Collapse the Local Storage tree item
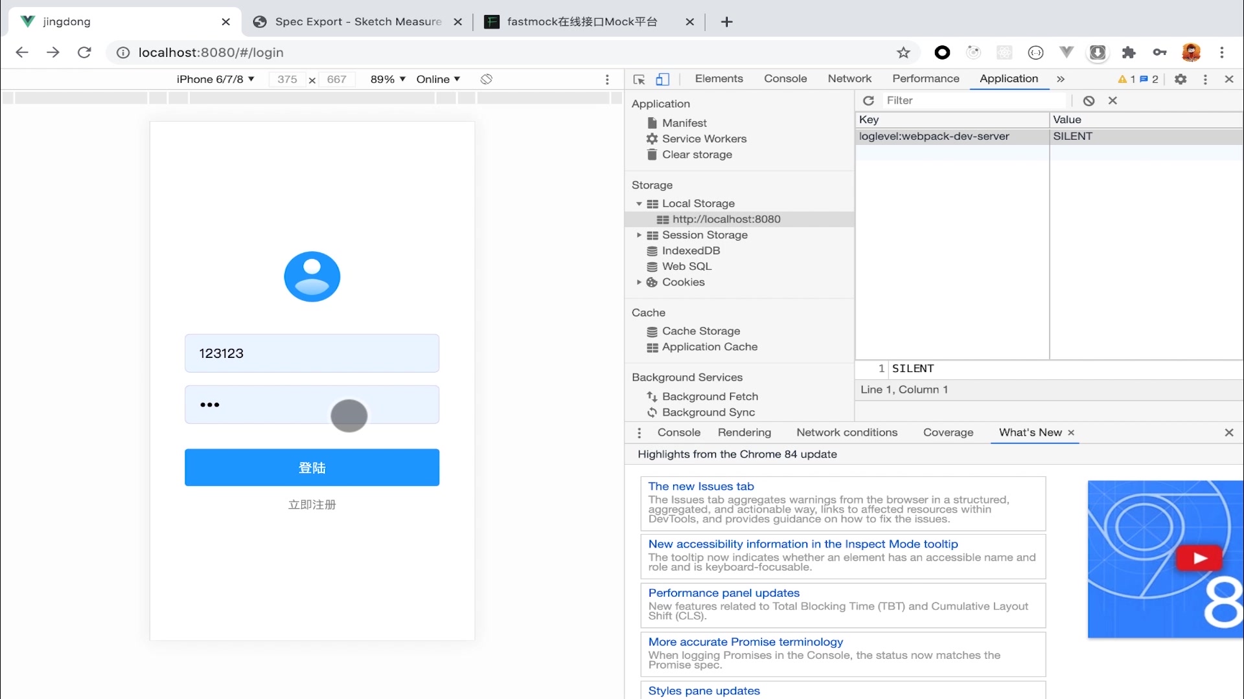 639,203
